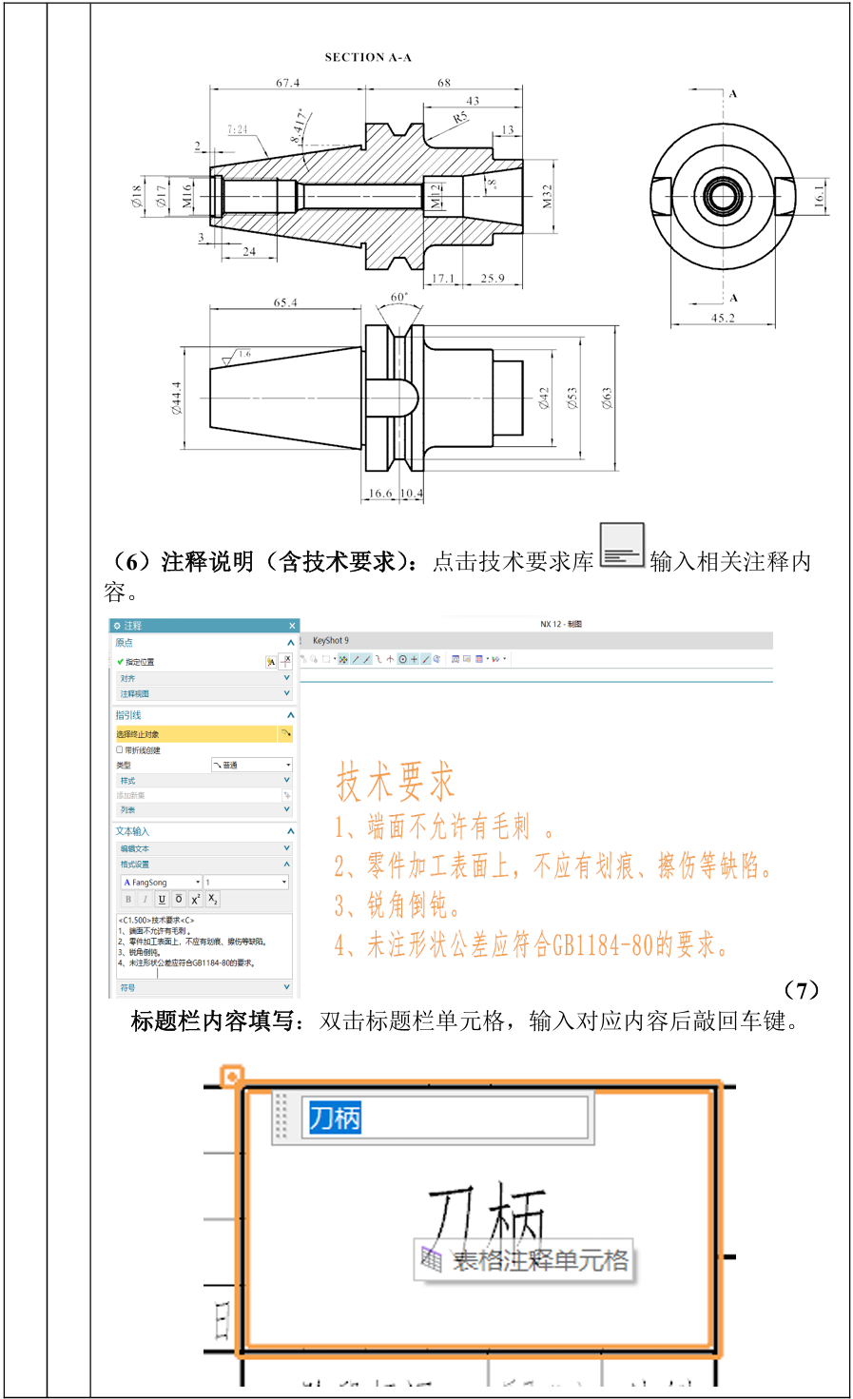The width and height of the screenshot is (853, 1399).
Task: Click the 添加新集 add icon
Action: [x=286, y=795]
